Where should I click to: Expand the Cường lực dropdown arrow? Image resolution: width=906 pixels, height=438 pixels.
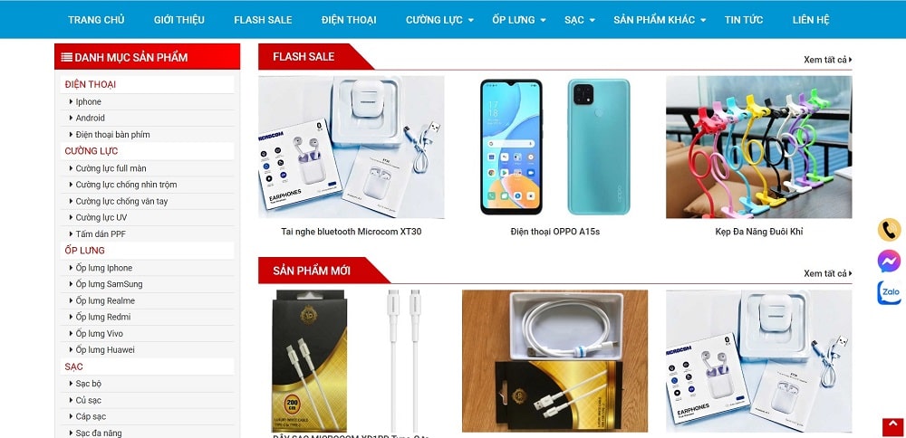pyautogui.click(x=471, y=20)
